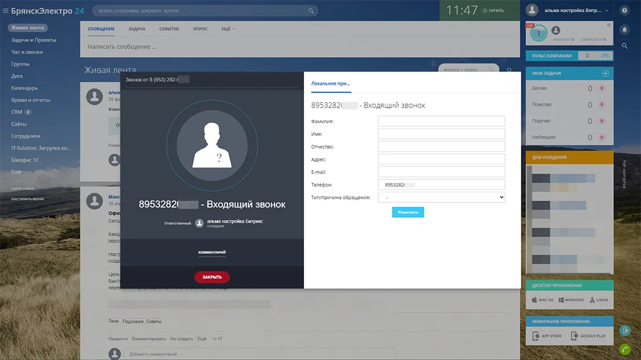Open the hamburger menu beside БрянскЭлектро
Screen dimensions: 641x360
click(5, 11)
